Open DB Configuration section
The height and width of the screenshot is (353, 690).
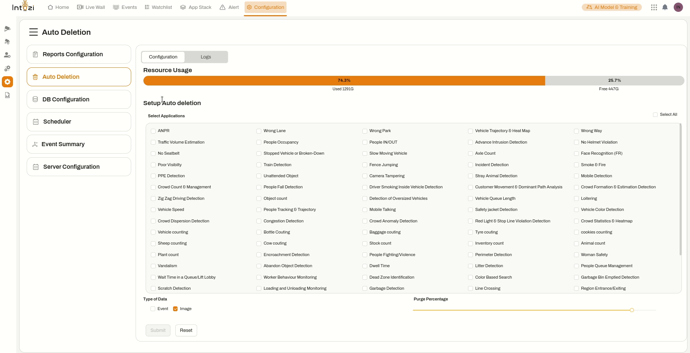(x=79, y=100)
